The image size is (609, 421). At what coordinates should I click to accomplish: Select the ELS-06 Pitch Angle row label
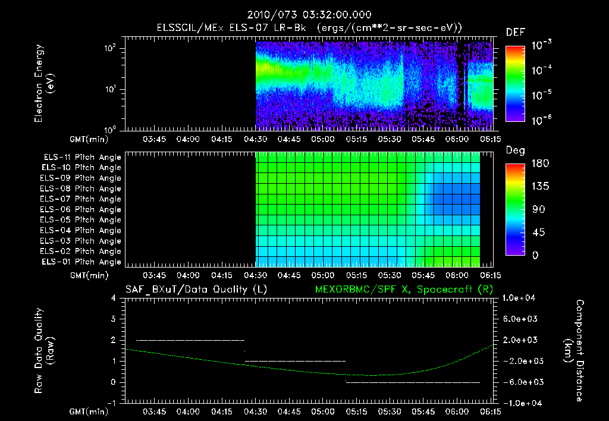81,210
